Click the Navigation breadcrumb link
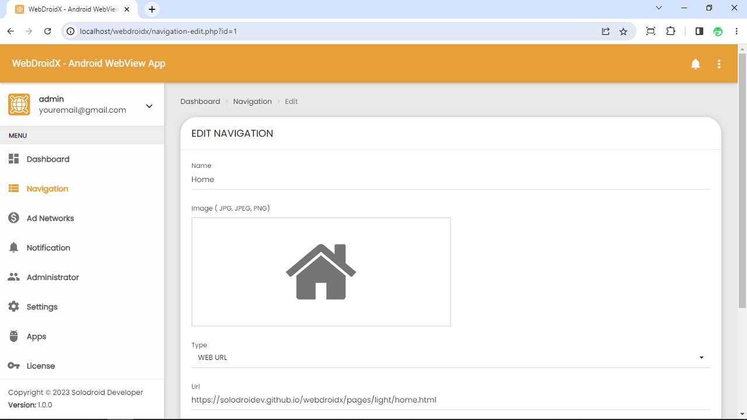 [252, 101]
